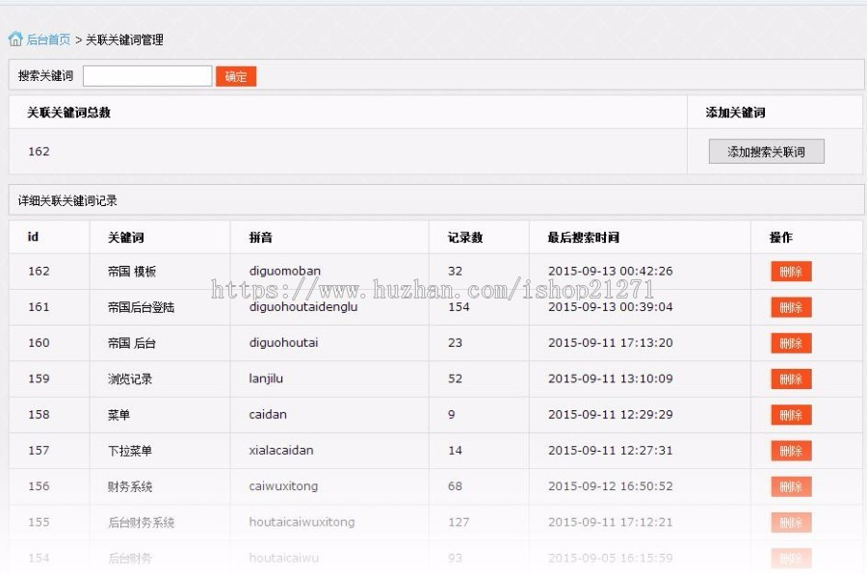
Task: Click the 关联关键词总数 heading
Action: point(69,113)
